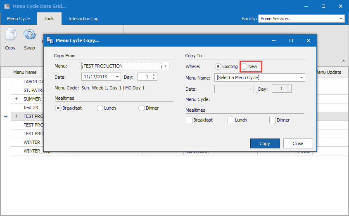Click the Close button in the dialog
This screenshot has height=216, width=349.
298,143
